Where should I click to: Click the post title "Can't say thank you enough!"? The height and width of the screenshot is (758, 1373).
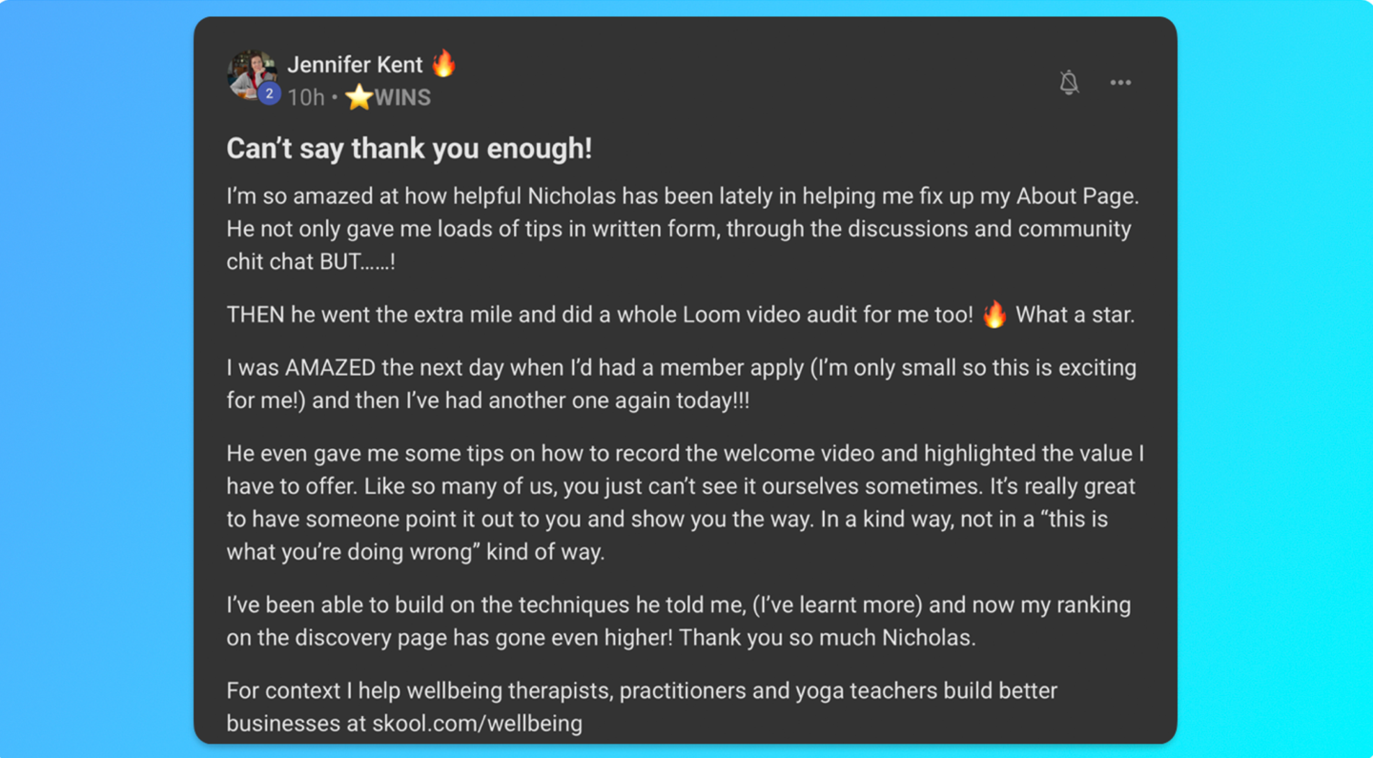pyautogui.click(x=409, y=149)
